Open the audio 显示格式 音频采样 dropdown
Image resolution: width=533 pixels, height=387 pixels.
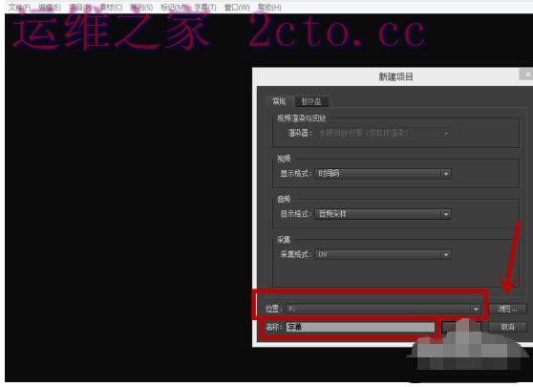point(383,214)
